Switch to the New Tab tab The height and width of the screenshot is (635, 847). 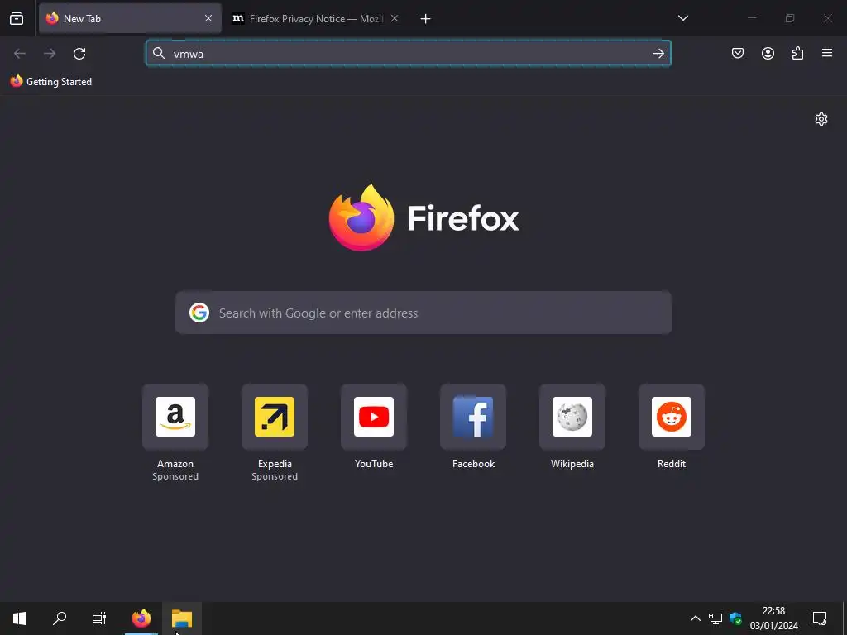pos(130,18)
